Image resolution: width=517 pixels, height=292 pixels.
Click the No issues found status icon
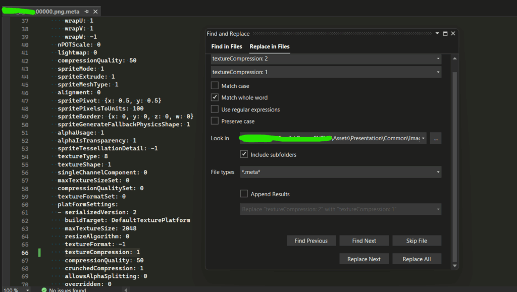tap(44, 289)
